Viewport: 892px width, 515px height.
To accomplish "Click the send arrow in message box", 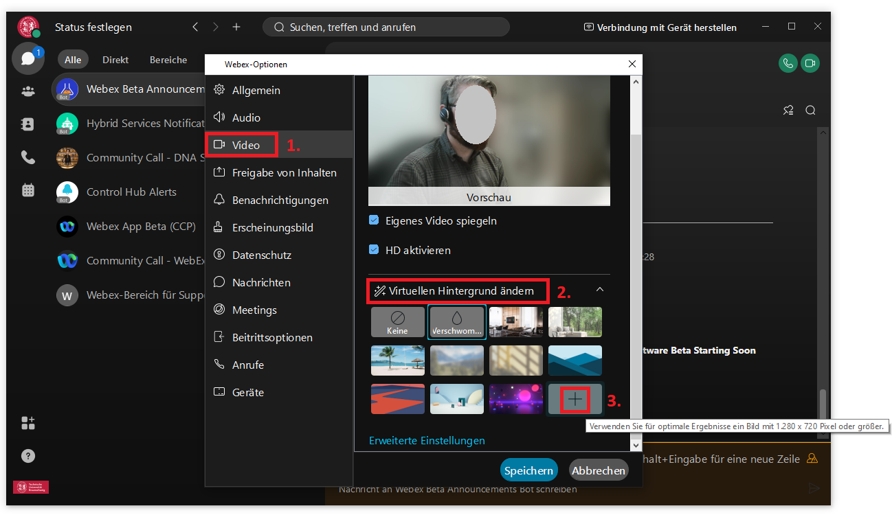I will coord(814,488).
